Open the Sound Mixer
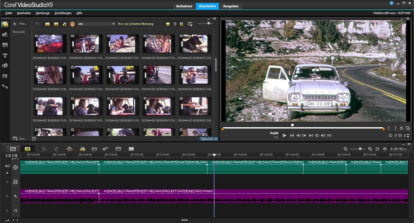Viewport: 414px width, 223px height. coord(83,149)
